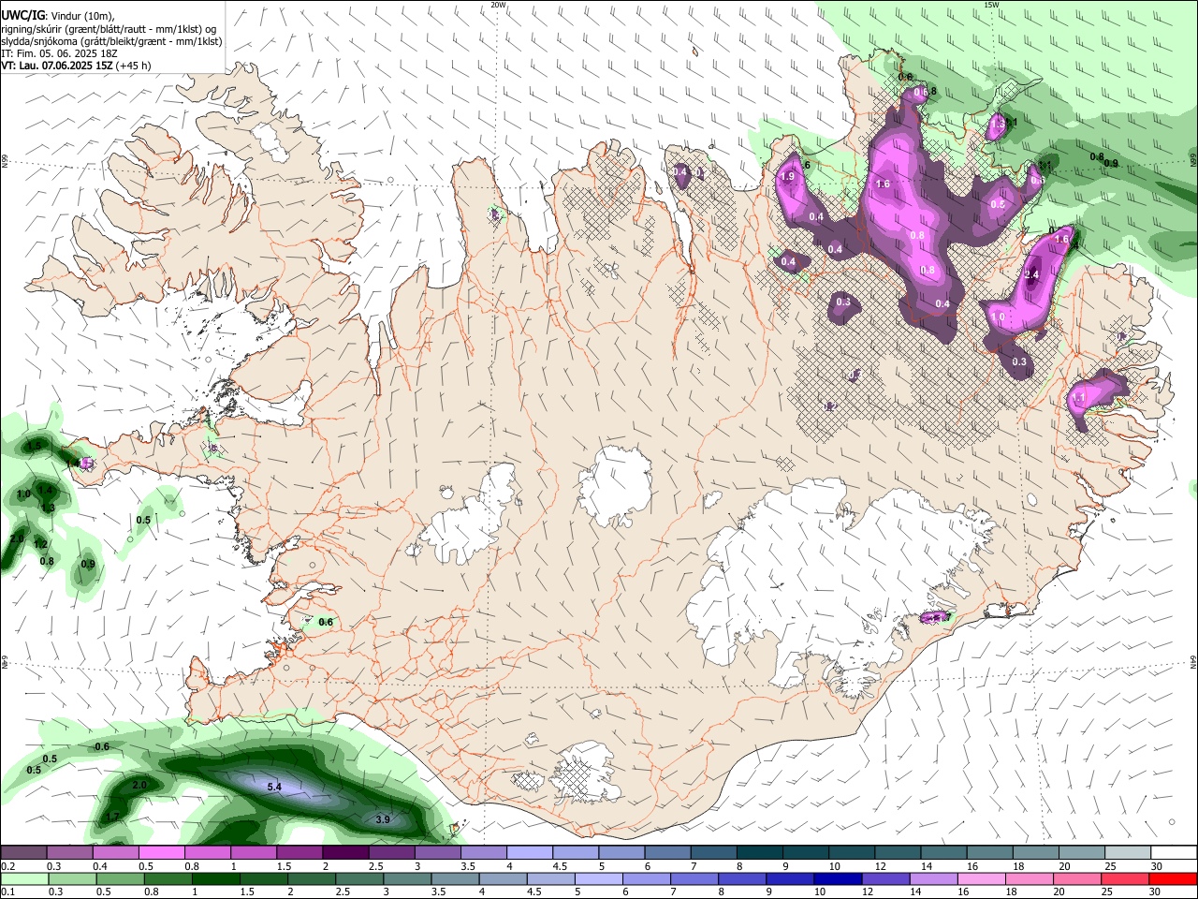Click the 0.1 label under the lower legend
1198x899 pixels.
pos(9,892)
